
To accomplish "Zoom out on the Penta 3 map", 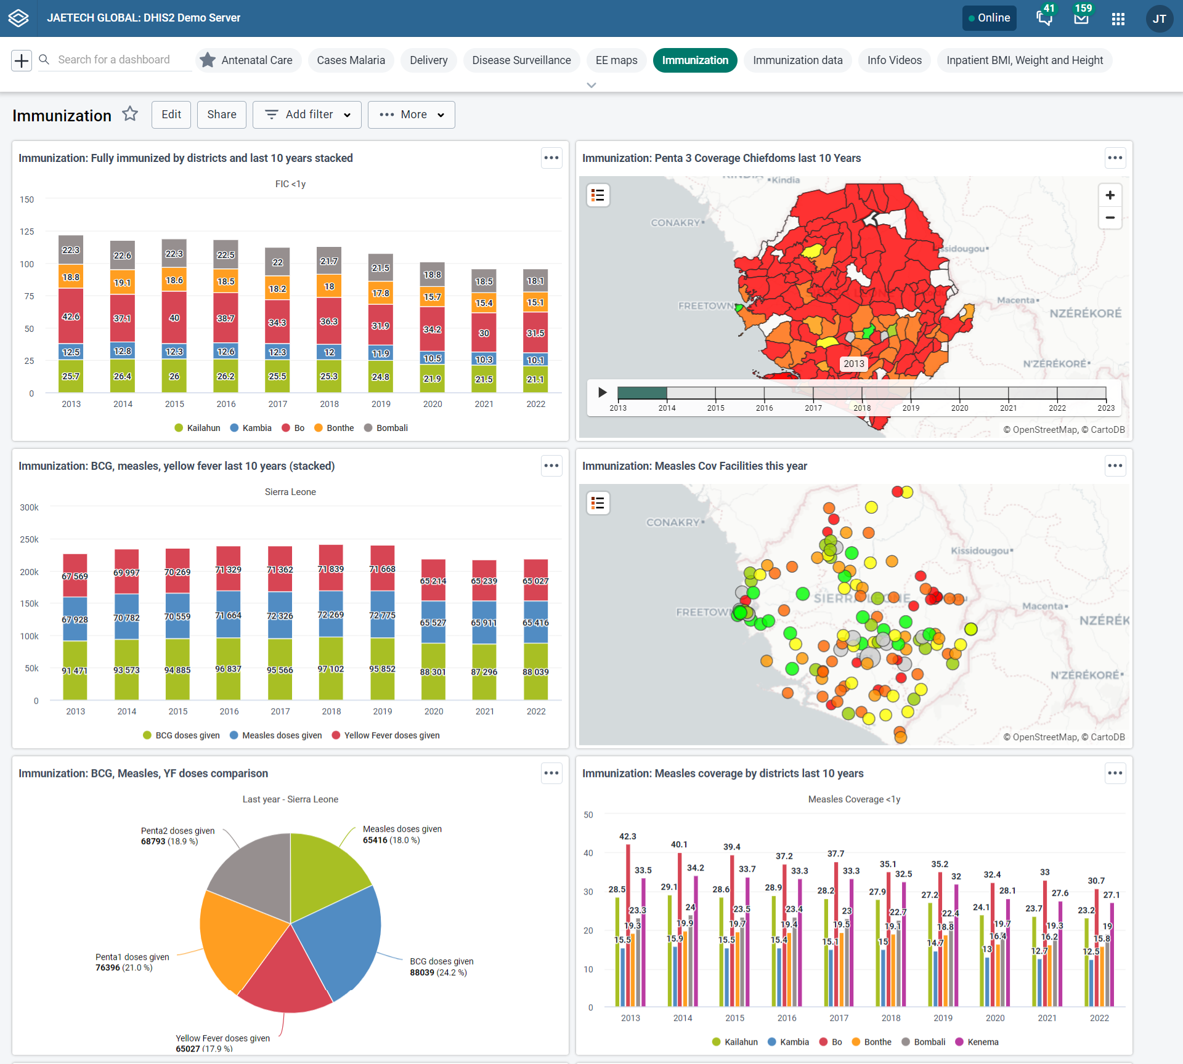I will point(1110,217).
